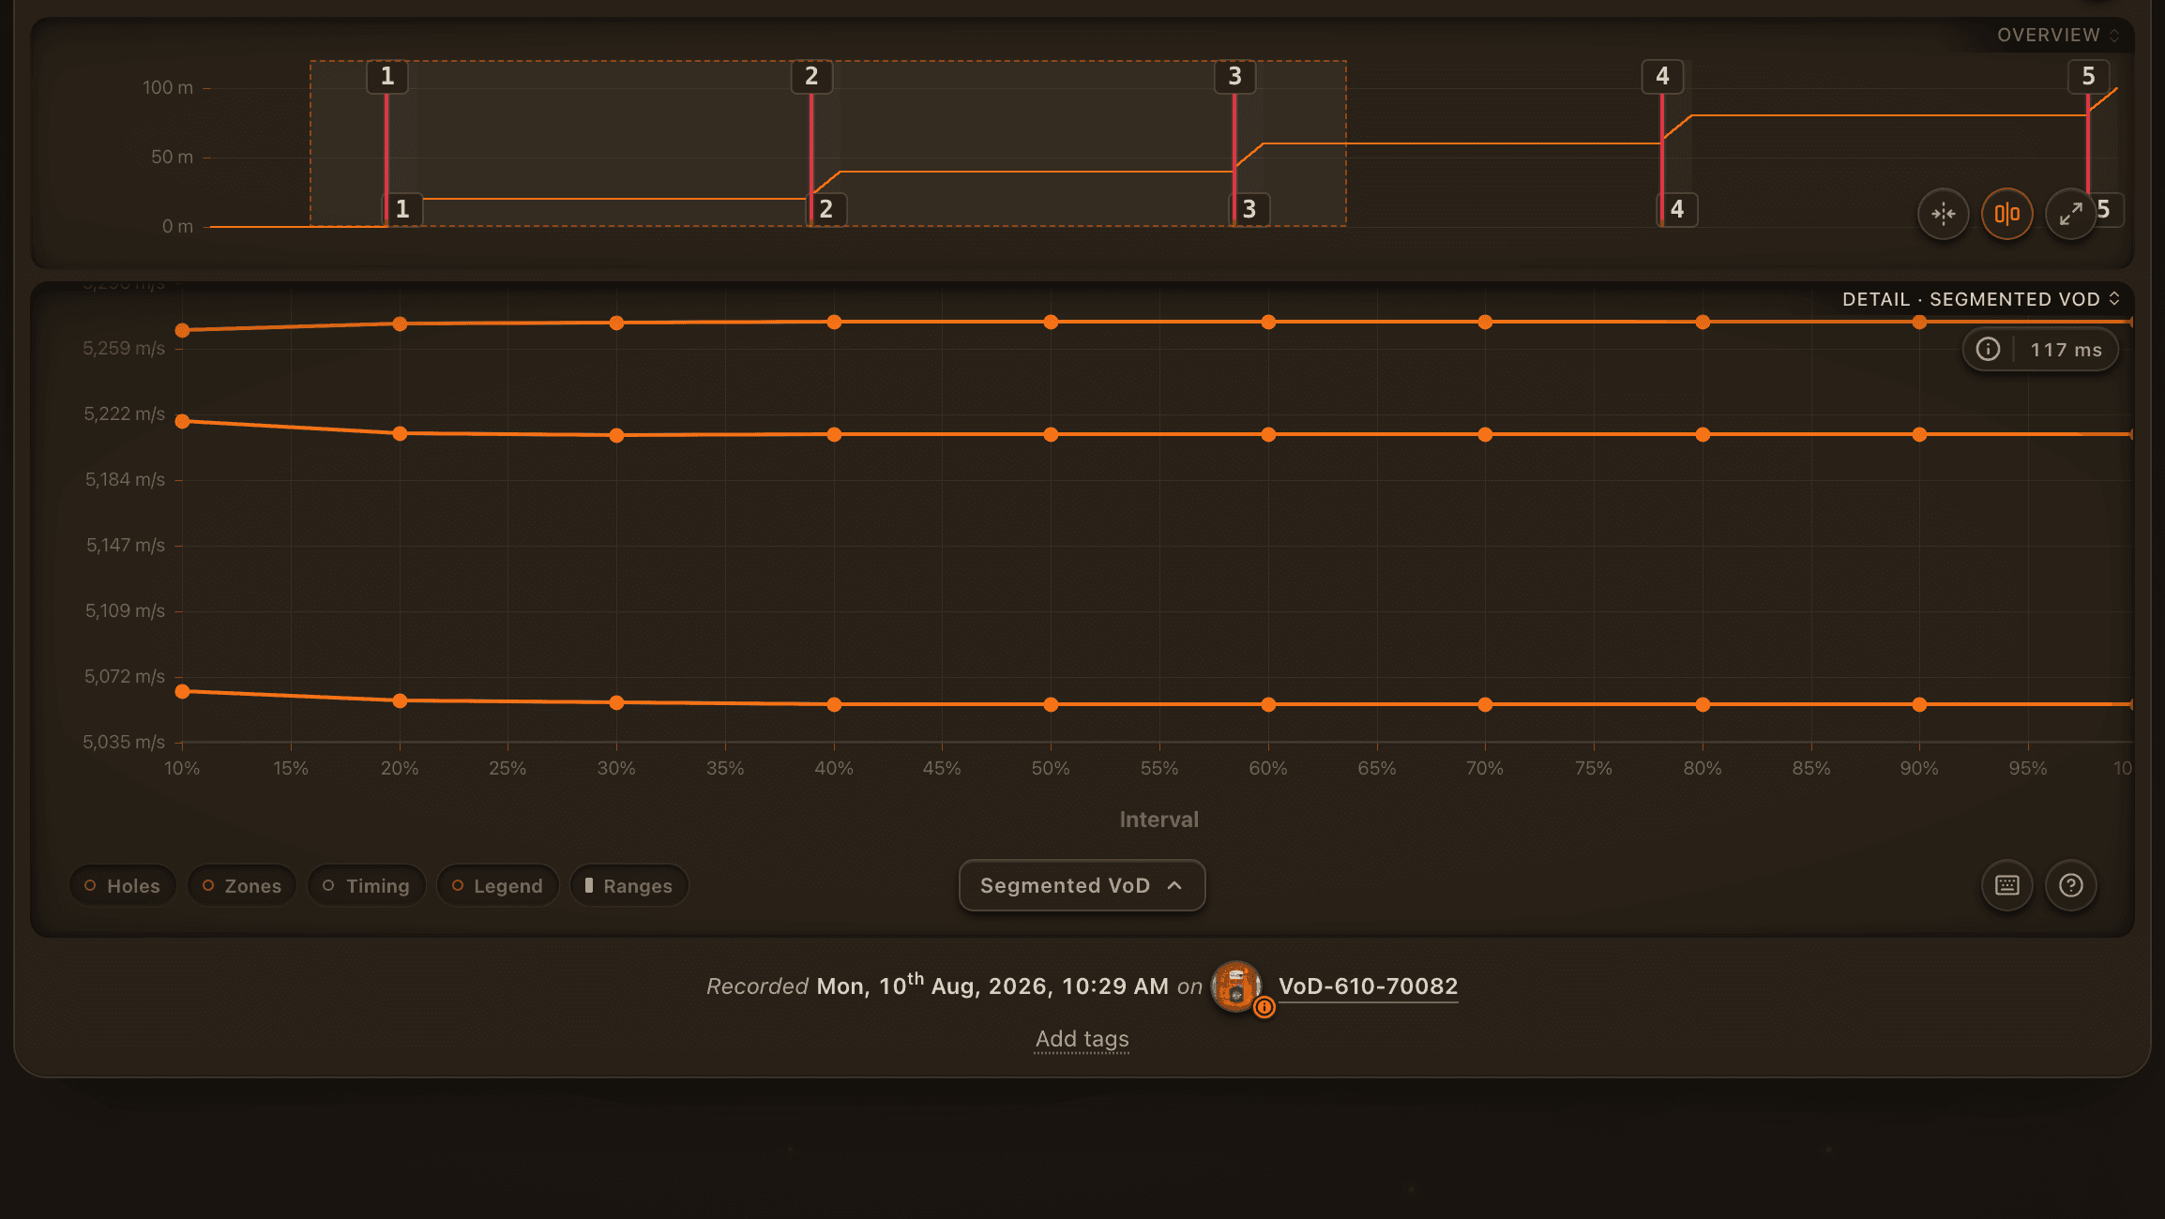Expand the OVERVIEW selector
The width and height of the screenshot is (2165, 1219).
point(2058,35)
